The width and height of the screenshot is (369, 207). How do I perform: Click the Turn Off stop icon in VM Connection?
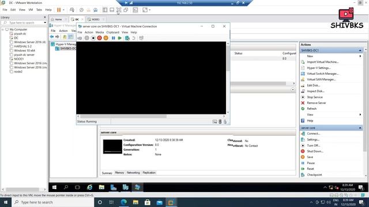[x=93, y=38]
